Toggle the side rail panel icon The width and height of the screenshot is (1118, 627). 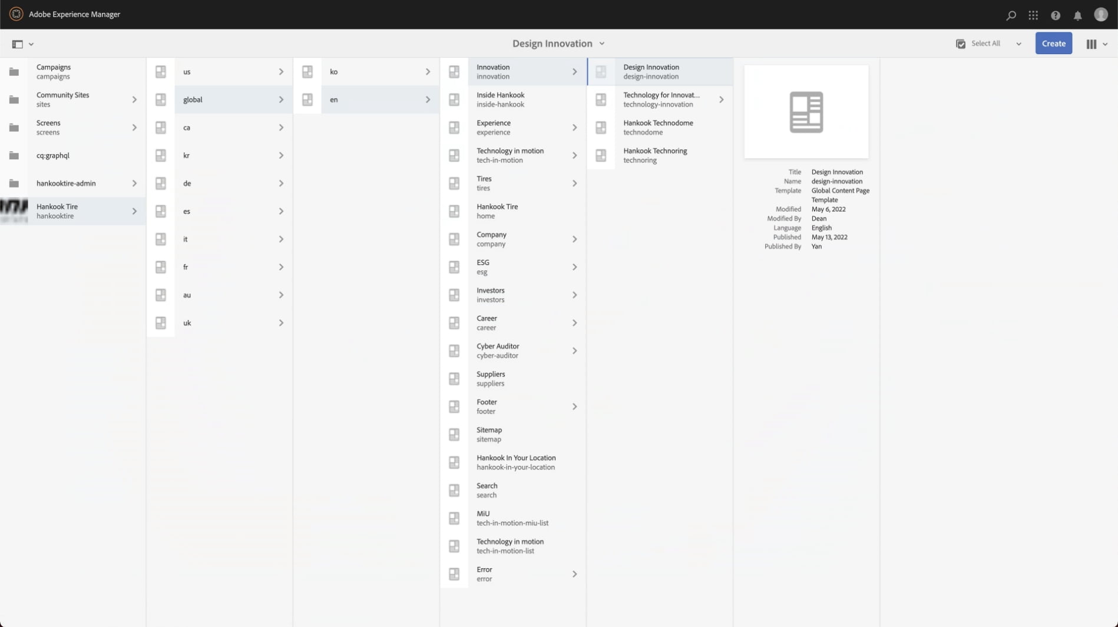(17, 44)
